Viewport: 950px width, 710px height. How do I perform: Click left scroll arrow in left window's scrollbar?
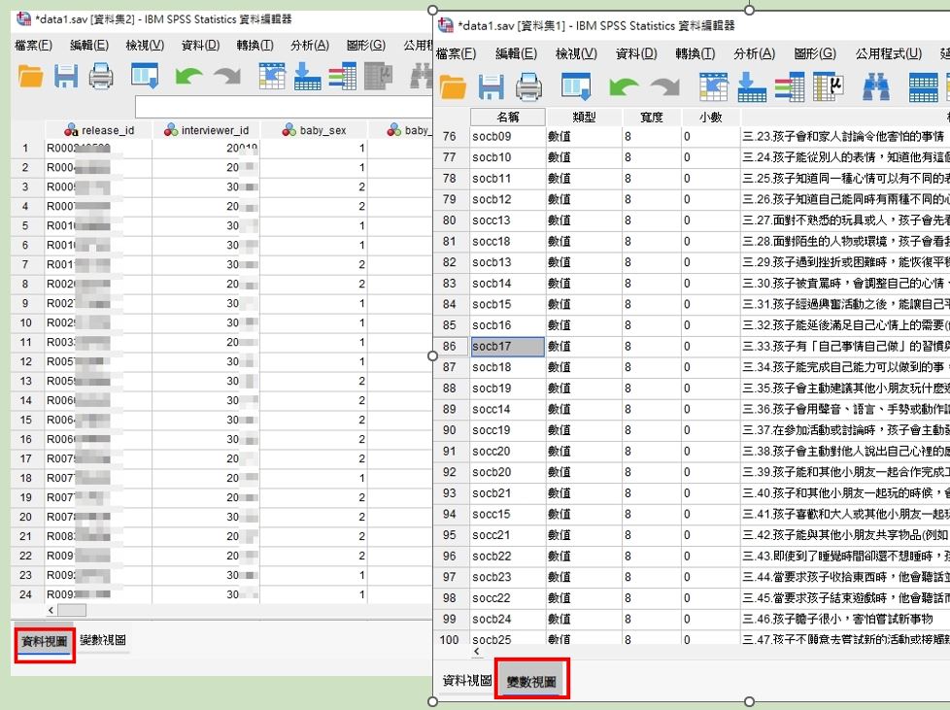coord(51,610)
